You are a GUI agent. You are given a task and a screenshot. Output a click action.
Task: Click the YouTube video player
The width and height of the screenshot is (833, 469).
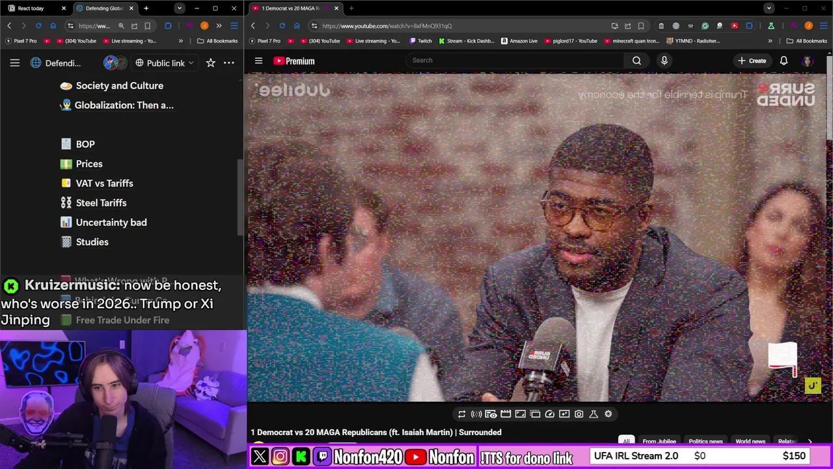pyautogui.click(x=537, y=238)
